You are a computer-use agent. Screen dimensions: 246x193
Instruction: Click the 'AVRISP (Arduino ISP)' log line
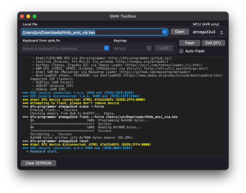(x=53, y=86)
